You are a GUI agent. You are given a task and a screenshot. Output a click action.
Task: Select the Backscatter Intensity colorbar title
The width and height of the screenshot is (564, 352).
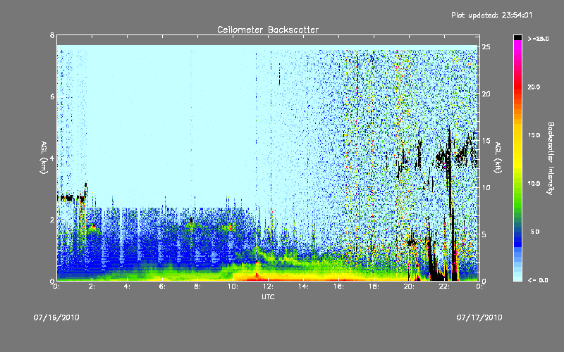click(551, 158)
